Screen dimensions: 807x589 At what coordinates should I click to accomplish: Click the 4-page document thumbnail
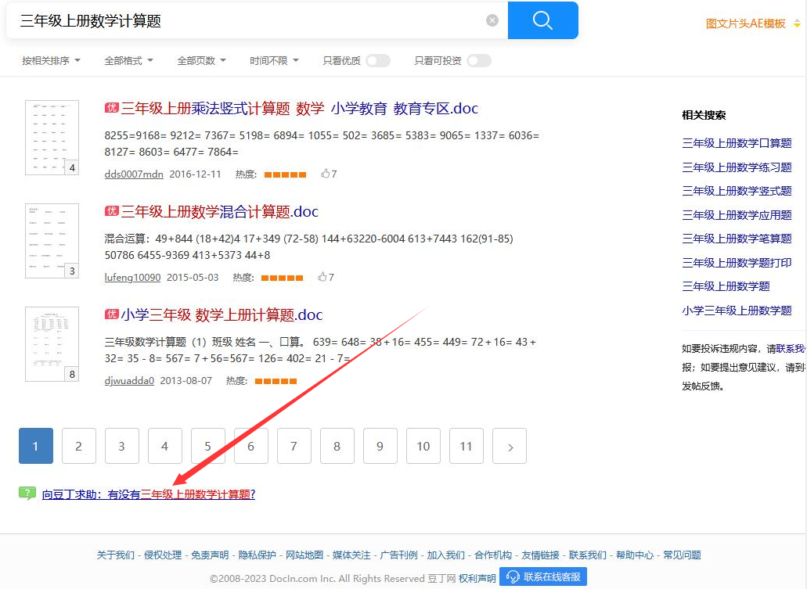pos(52,138)
